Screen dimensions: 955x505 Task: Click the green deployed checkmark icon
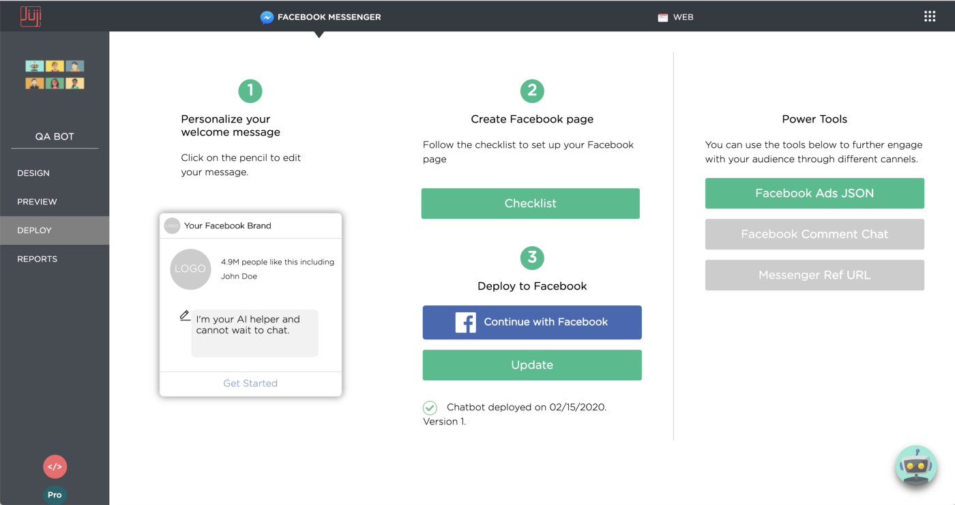tap(430, 408)
